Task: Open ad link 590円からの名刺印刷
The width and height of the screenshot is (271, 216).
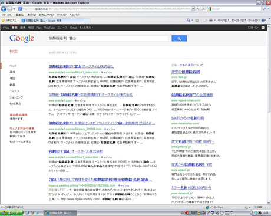Action: (x=188, y=118)
